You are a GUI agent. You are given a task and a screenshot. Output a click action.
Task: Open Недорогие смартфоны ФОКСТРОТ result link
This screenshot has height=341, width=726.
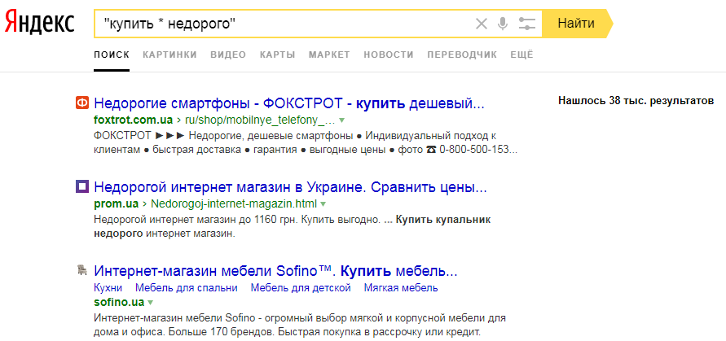[289, 103]
